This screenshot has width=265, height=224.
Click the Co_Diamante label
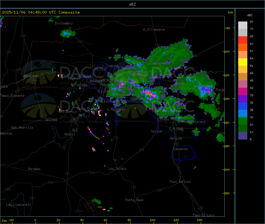27,89
